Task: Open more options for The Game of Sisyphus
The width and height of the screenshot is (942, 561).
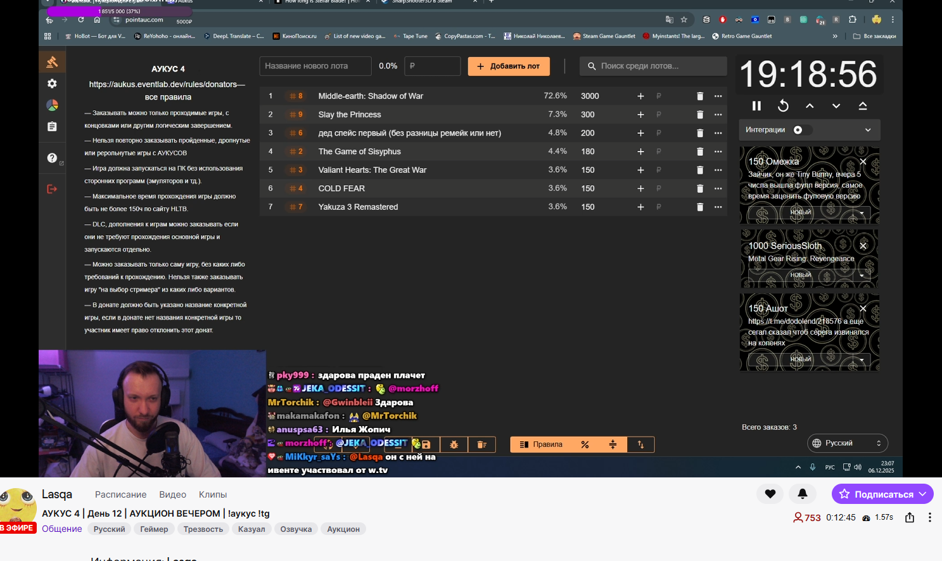Action: coord(718,152)
